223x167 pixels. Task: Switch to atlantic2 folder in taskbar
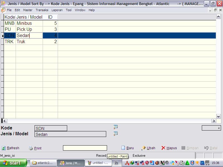pyautogui.click(x=43, y=163)
